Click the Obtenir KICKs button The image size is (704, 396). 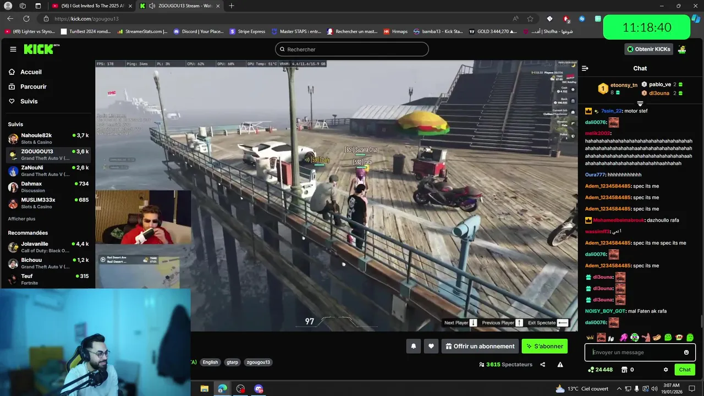click(x=648, y=49)
